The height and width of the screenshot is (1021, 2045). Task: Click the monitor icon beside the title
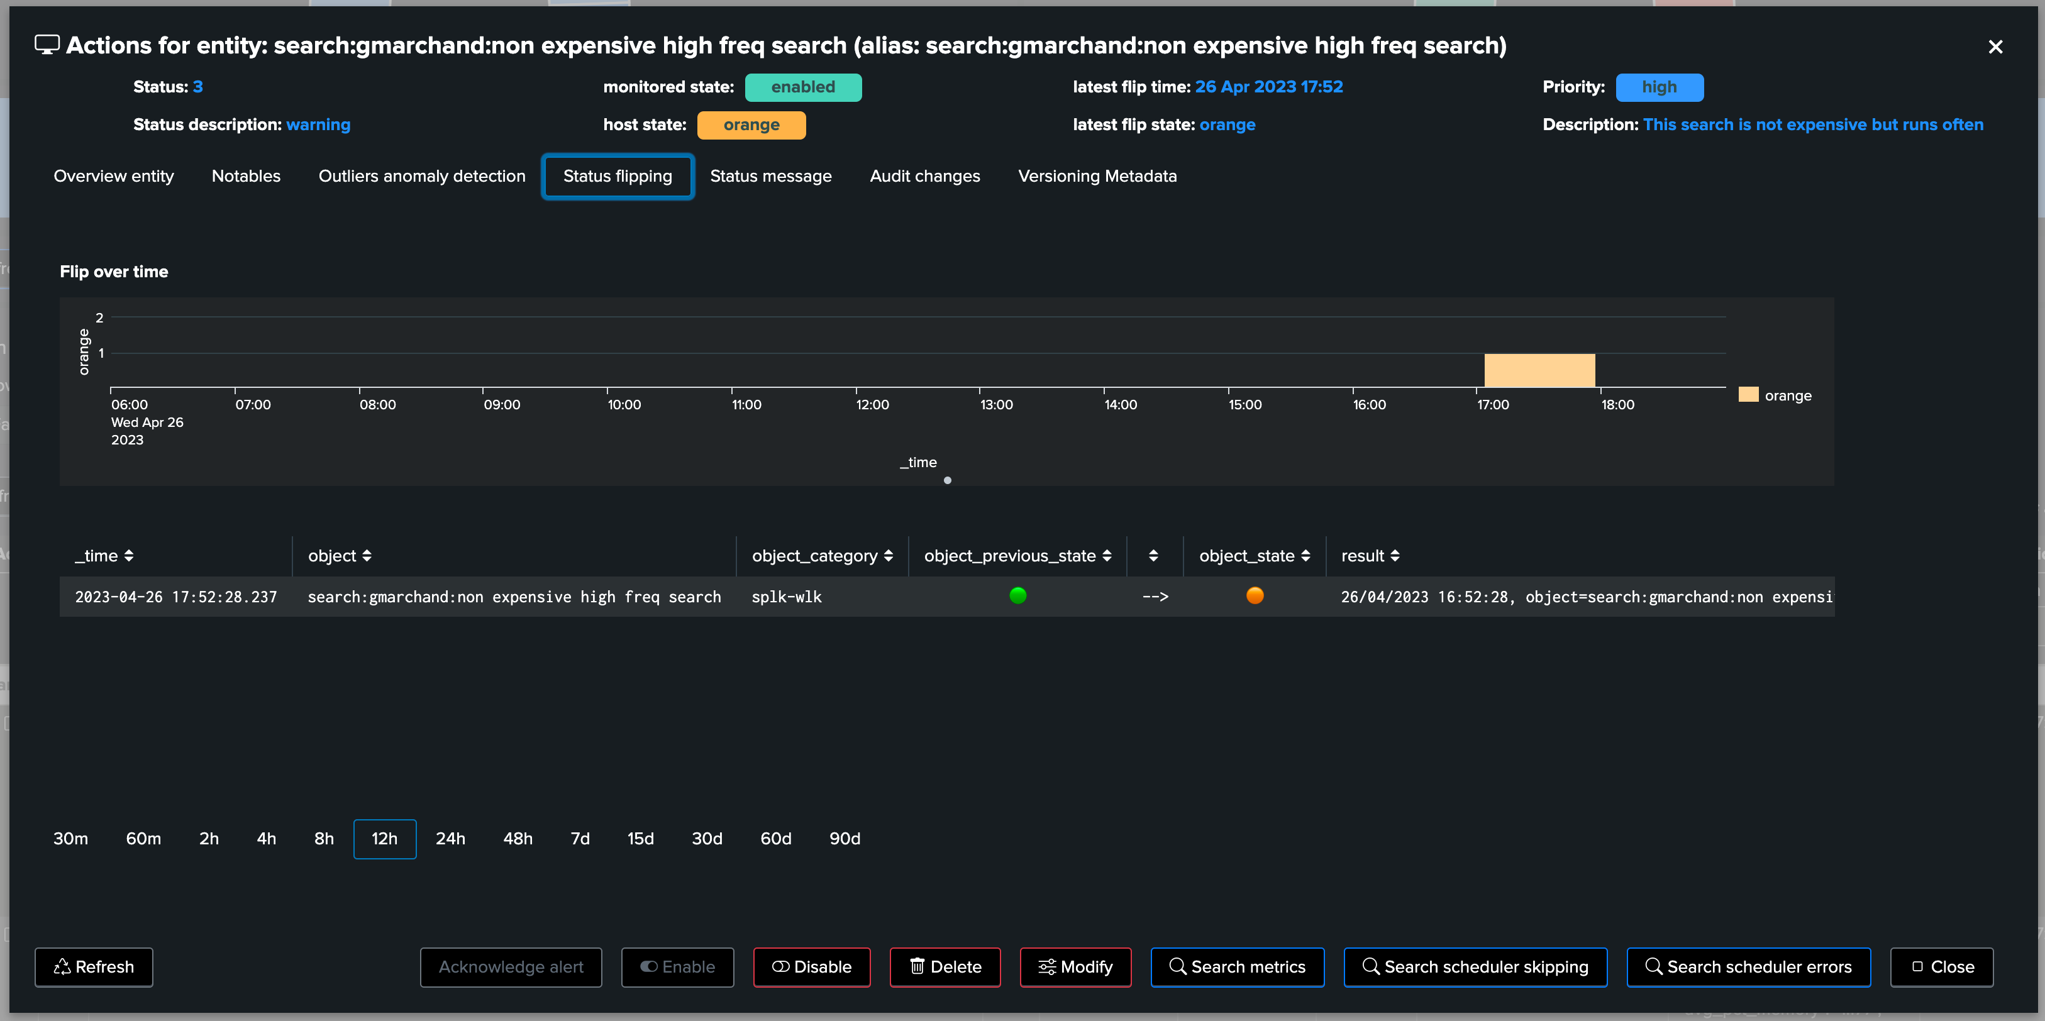[x=47, y=45]
